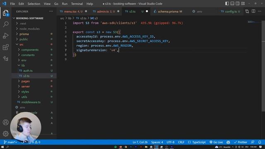Open the Terminal menu
The width and height of the screenshot is (265, 149).
click(x=77, y=4)
